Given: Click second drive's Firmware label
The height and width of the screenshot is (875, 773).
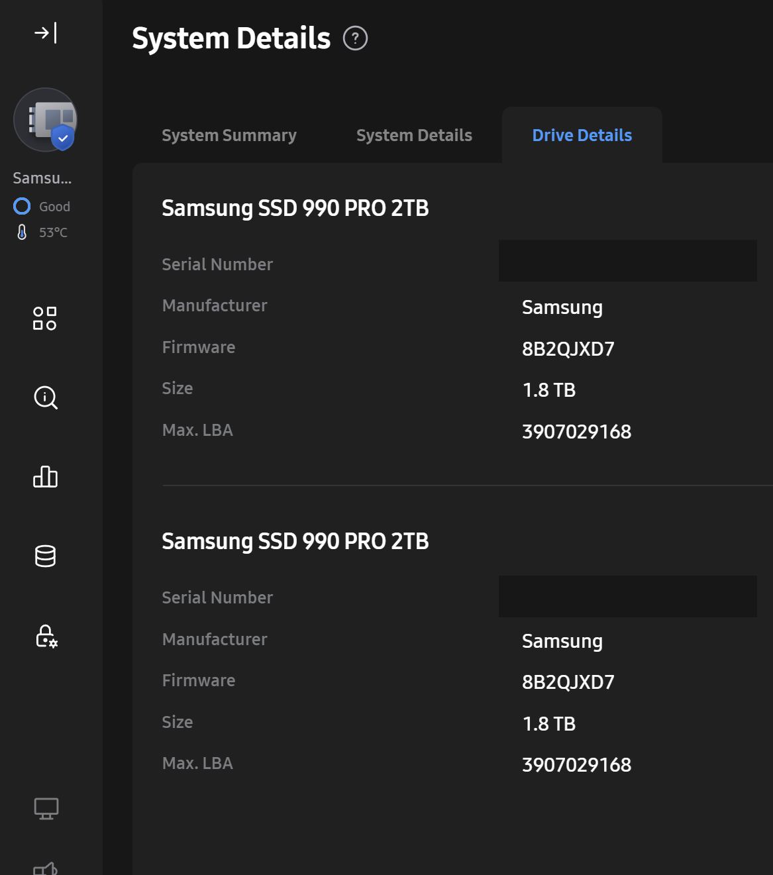Looking at the screenshot, I should [x=199, y=680].
